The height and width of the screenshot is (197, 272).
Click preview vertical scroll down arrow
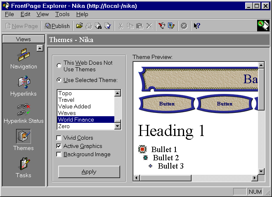[x=261, y=171]
